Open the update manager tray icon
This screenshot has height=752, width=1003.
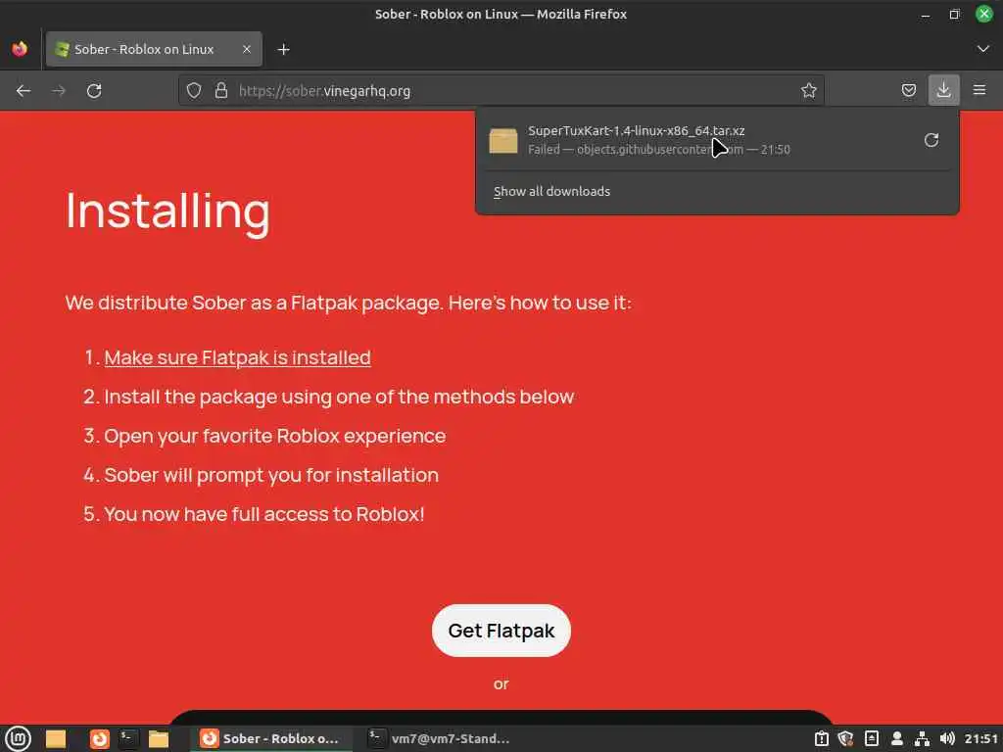pos(822,738)
